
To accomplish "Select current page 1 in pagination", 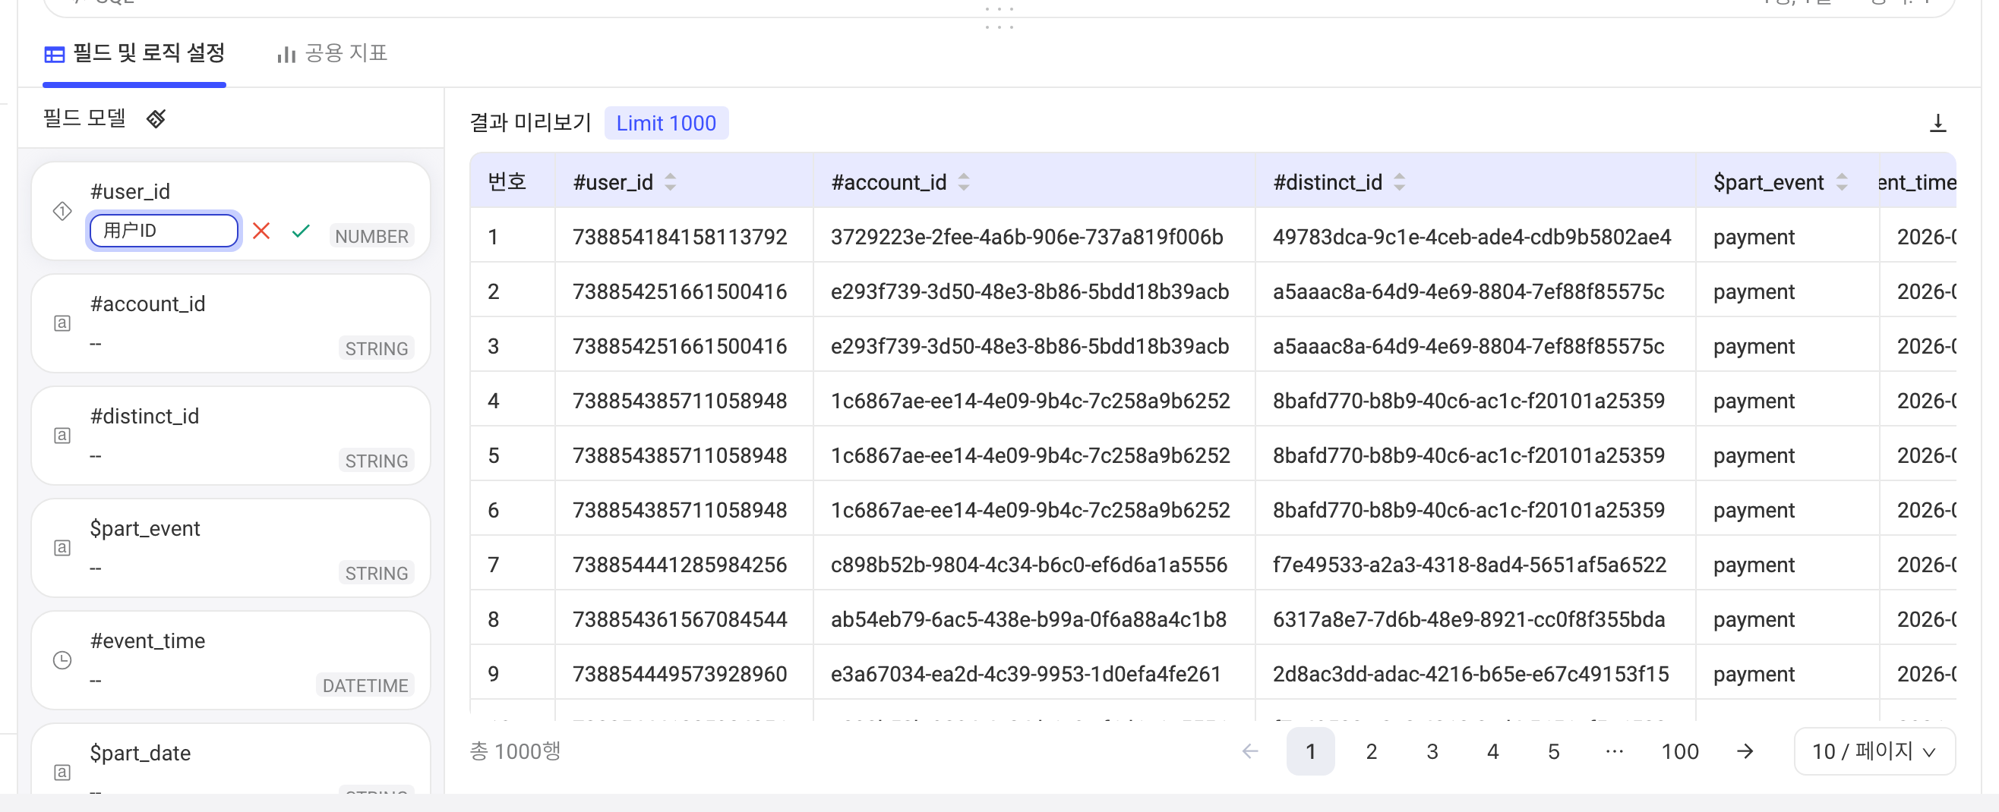I will pyautogui.click(x=1311, y=751).
